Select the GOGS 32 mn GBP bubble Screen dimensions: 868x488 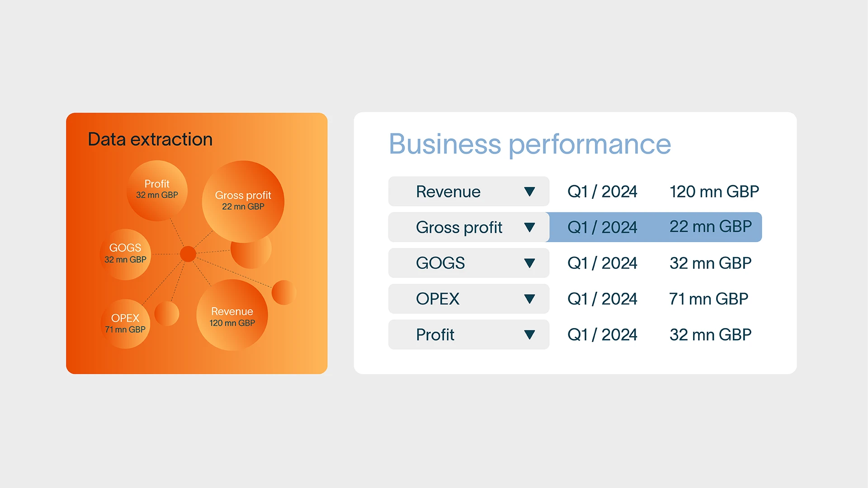coord(125,253)
